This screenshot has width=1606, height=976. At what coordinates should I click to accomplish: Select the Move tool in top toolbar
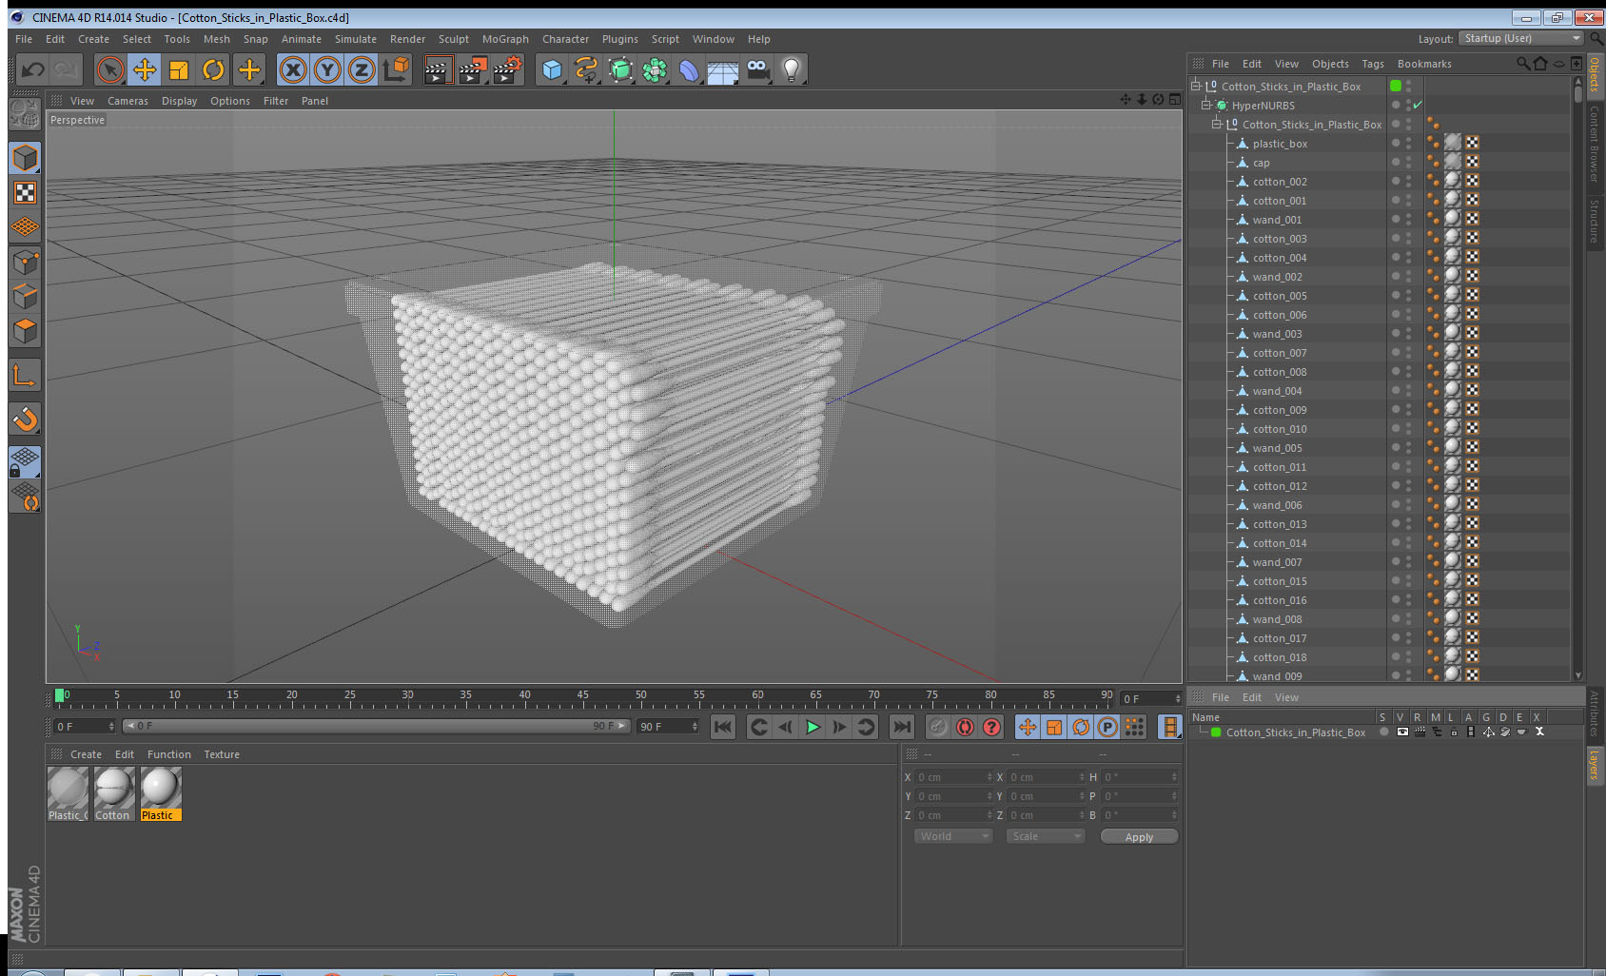pyautogui.click(x=145, y=69)
